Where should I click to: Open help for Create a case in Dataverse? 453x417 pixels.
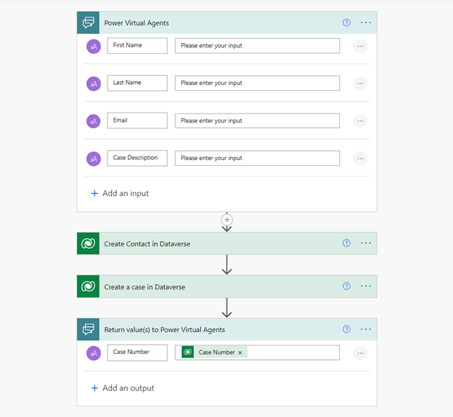(x=346, y=286)
